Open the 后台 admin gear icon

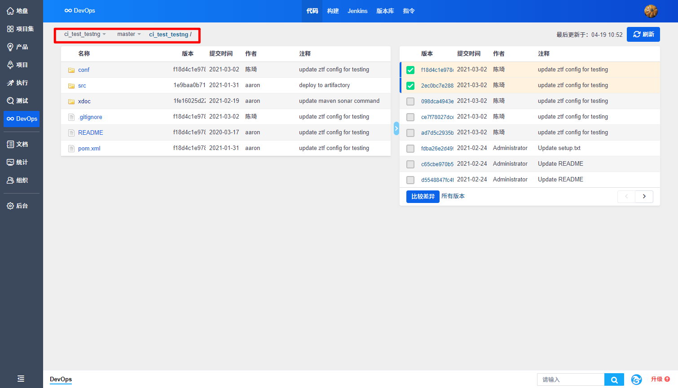10,206
